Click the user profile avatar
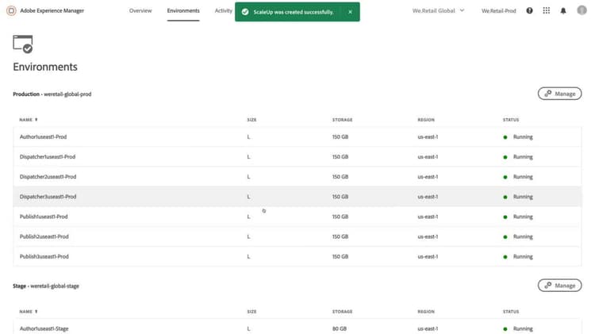595x334 pixels. click(x=582, y=10)
